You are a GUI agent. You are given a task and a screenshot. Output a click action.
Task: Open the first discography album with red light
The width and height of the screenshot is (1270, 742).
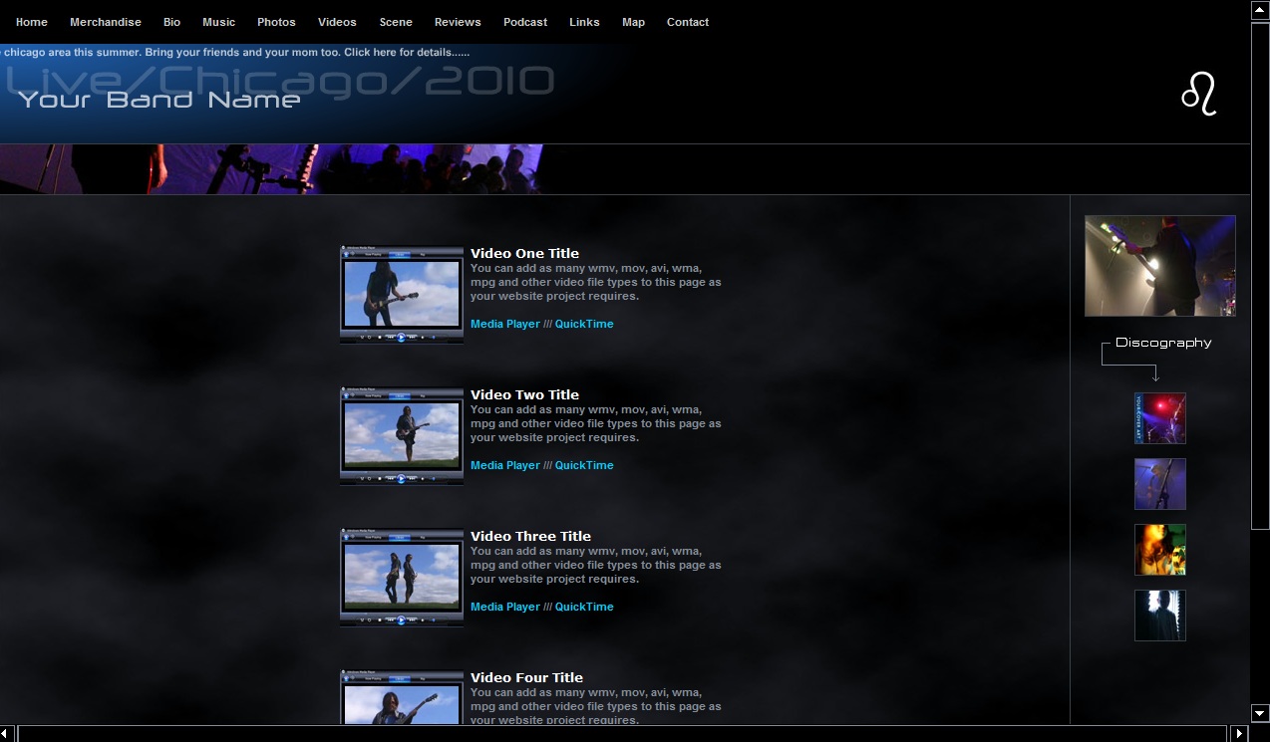(x=1160, y=418)
